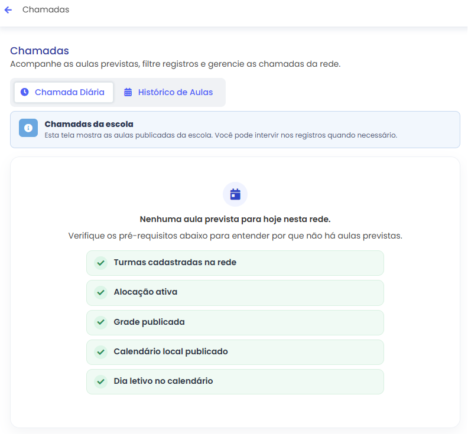
Task: Click the Chamadas da escola info banner
Action: [235, 129]
